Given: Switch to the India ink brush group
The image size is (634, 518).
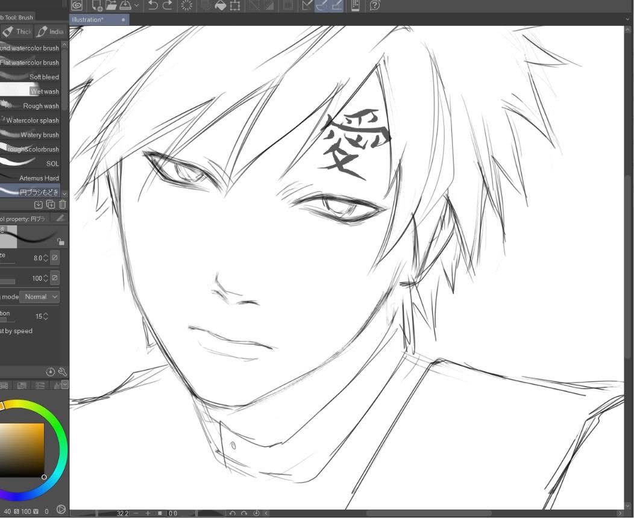Looking at the screenshot, I should coord(51,31).
